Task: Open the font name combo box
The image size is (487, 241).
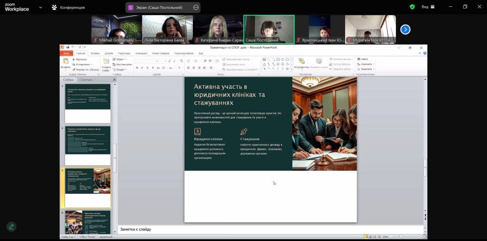Action: click(146, 61)
